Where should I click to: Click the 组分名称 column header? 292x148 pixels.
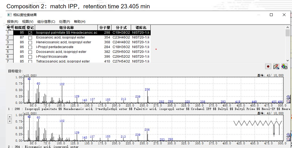66,28
